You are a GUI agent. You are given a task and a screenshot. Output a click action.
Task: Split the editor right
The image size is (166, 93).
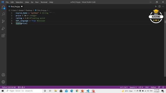tap(160, 6)
